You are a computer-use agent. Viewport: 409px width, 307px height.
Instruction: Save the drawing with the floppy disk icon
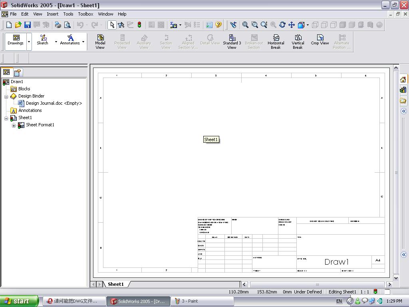[x=28, y=25]
